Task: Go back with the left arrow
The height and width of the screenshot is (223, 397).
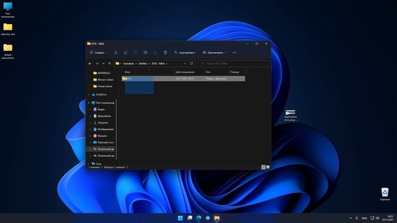Action: click(x=90, y=63)
